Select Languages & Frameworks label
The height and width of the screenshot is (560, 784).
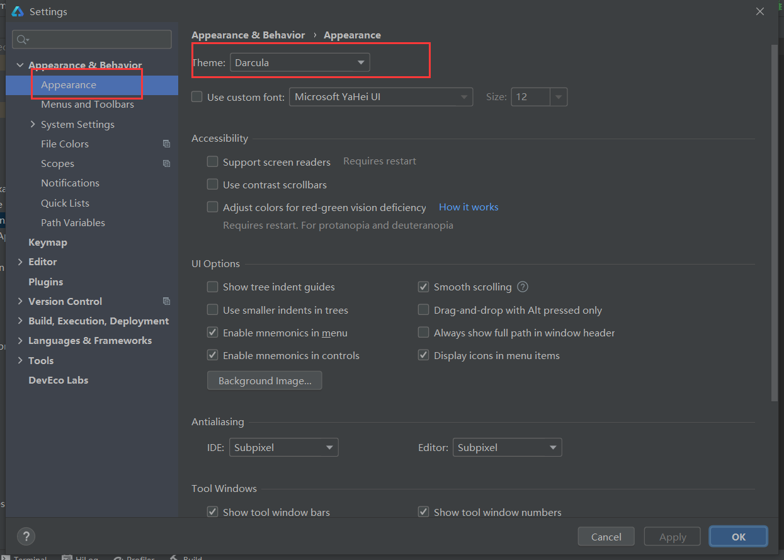pos(90,340)
